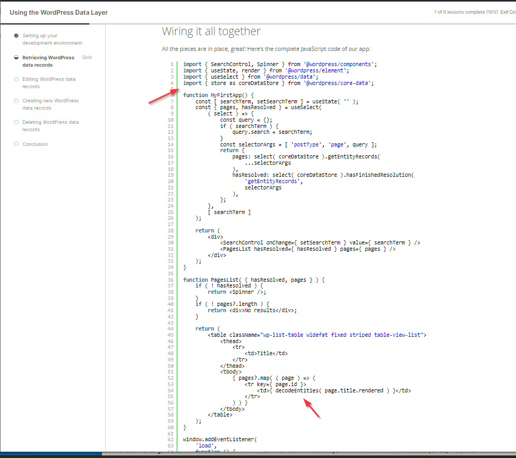Click the 'Wiring it all together' heading
Screen dimensions: 516x458
(211, 31)
